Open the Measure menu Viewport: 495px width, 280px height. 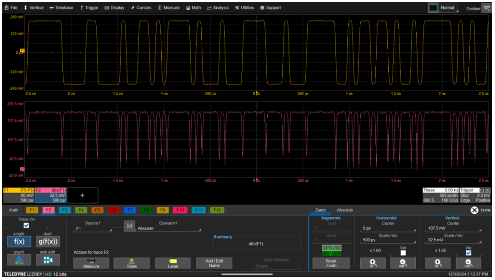pos(169,8)
